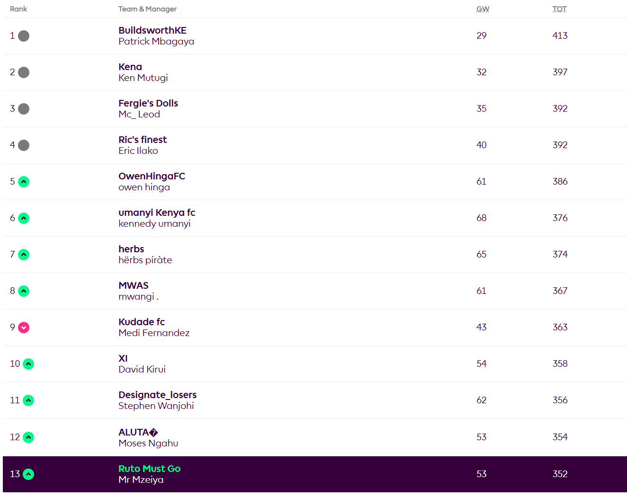Open OwenHingaFC team entry

[152, 176]
